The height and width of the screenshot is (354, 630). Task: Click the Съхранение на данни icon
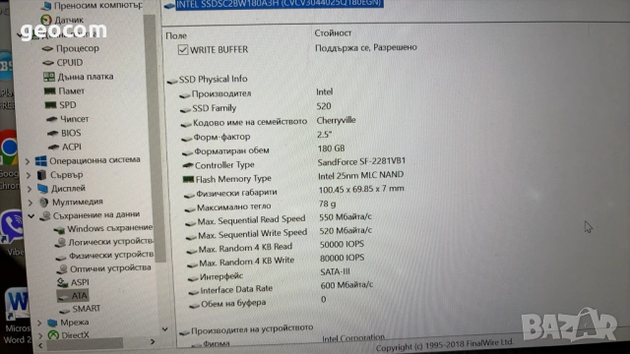point(45,216)
